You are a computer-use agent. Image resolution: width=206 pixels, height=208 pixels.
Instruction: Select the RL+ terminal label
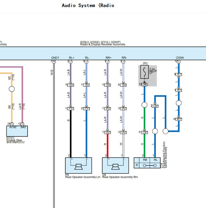click(x=72, y=58)
